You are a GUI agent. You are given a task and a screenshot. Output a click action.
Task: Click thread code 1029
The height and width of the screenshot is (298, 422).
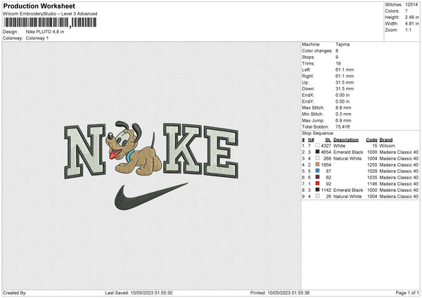pos(372,171)
